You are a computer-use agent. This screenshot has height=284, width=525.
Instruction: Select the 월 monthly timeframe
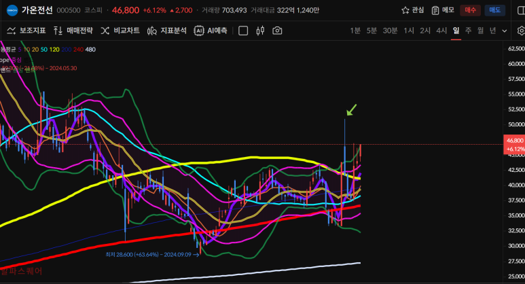pyautogui.click(x=480, y=31)
